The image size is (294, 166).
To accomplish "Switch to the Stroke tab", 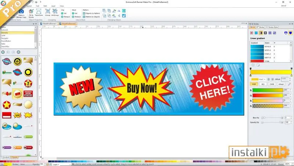I will coord(260,27).
